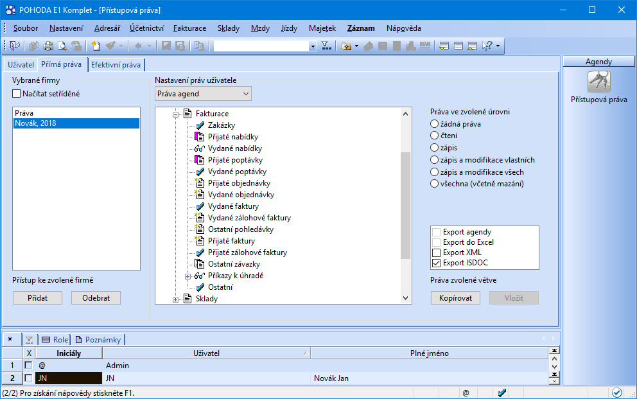Select the zápis a modifikace všech option

tap(434, 172)
